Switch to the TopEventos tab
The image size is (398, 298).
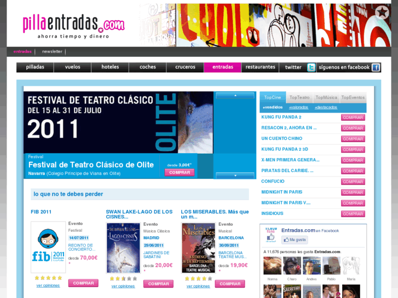click(x=353, y=97)
